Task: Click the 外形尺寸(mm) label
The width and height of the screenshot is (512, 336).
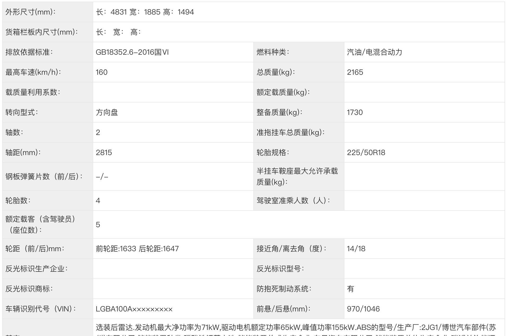Action: [30, 12]
